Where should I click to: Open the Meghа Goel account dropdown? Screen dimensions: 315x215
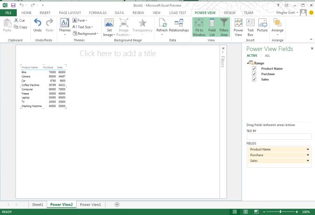point(297,13)
